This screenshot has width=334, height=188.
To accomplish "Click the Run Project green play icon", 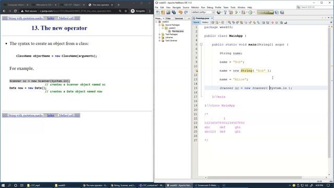I will click(x=236, y=13).
